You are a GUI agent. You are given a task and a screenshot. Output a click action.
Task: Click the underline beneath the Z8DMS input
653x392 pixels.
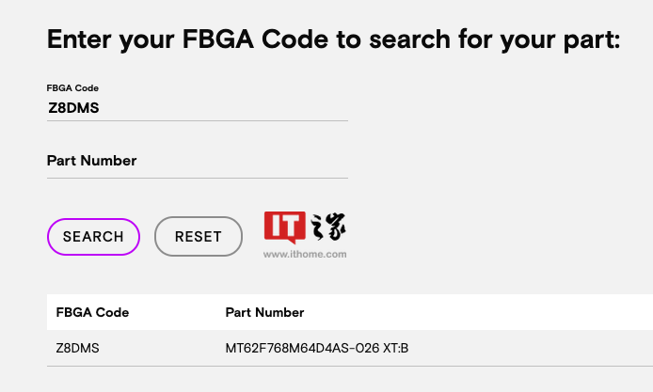tap(197, 120)
